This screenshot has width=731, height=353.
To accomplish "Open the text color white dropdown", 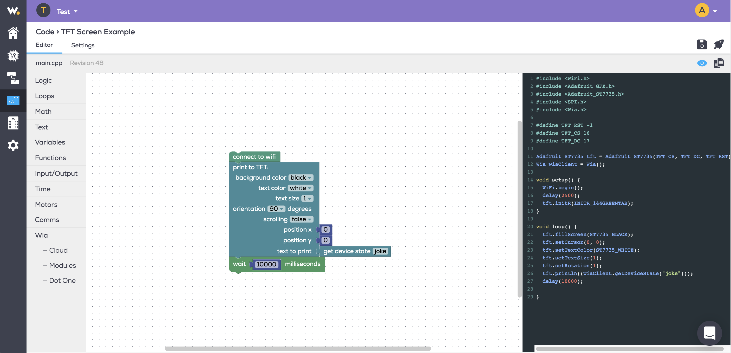I will 300,188.
